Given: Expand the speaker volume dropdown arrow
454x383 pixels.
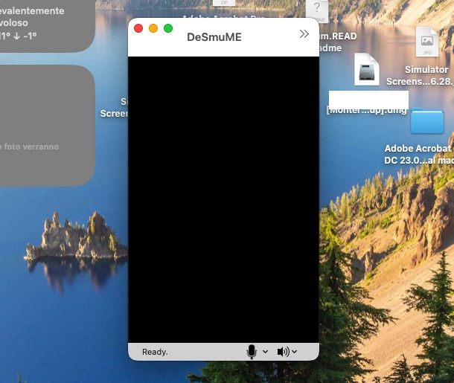Looking at the screenshot, I should (295, 352).
